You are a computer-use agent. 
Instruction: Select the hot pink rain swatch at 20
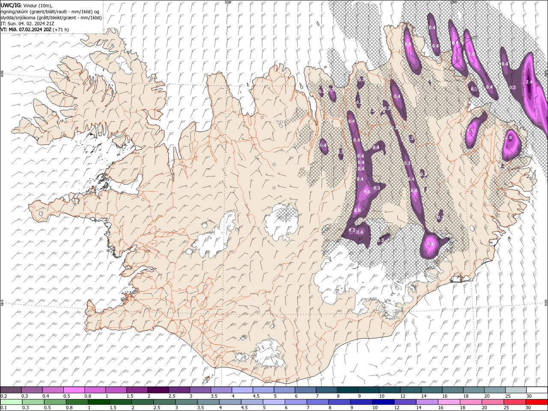coord(493,402)
